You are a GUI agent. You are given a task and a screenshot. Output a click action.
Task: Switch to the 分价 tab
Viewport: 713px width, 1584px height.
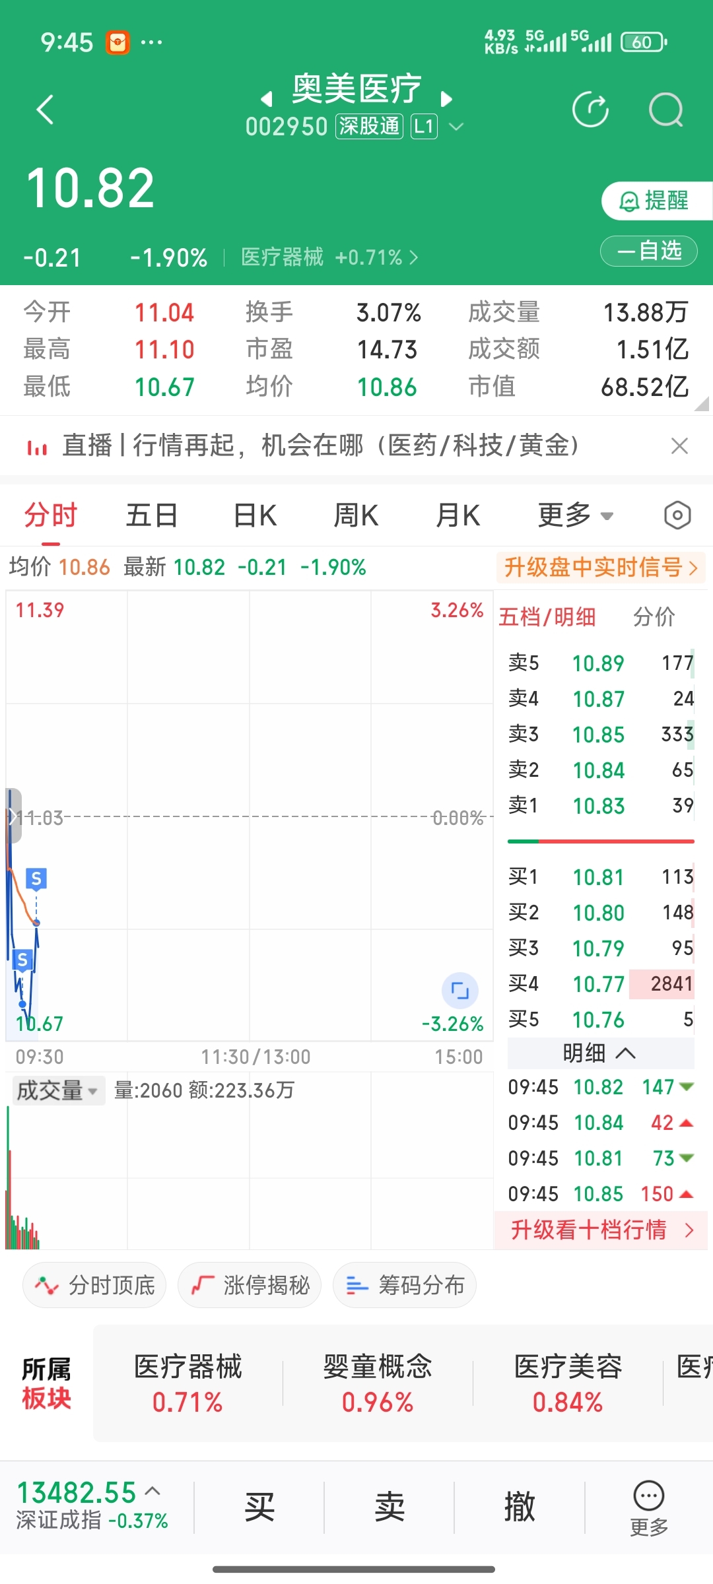[654, 616]
